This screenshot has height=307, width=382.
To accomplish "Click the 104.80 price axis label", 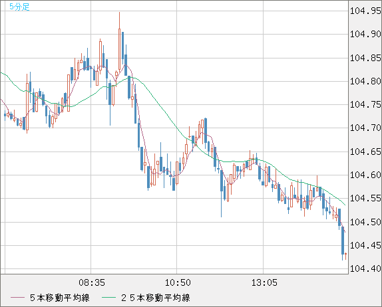I will click(x=365, y=81).
